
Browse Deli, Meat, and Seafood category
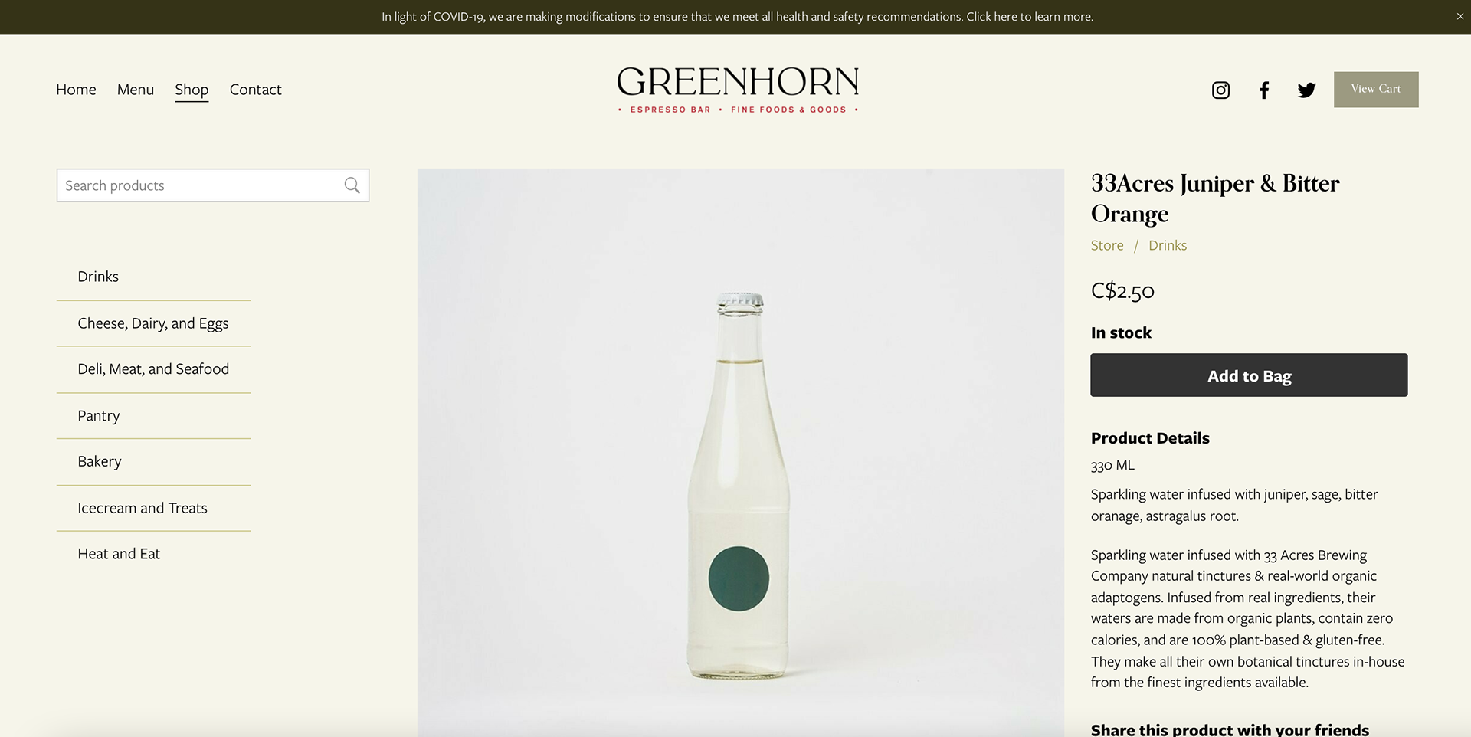153,369
